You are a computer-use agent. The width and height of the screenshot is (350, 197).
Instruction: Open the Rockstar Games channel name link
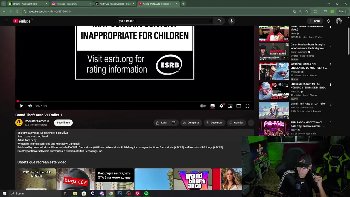[x=36, y=121]
